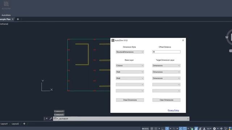Open the first empty target dimension layer dropdown

click(166, 84)
